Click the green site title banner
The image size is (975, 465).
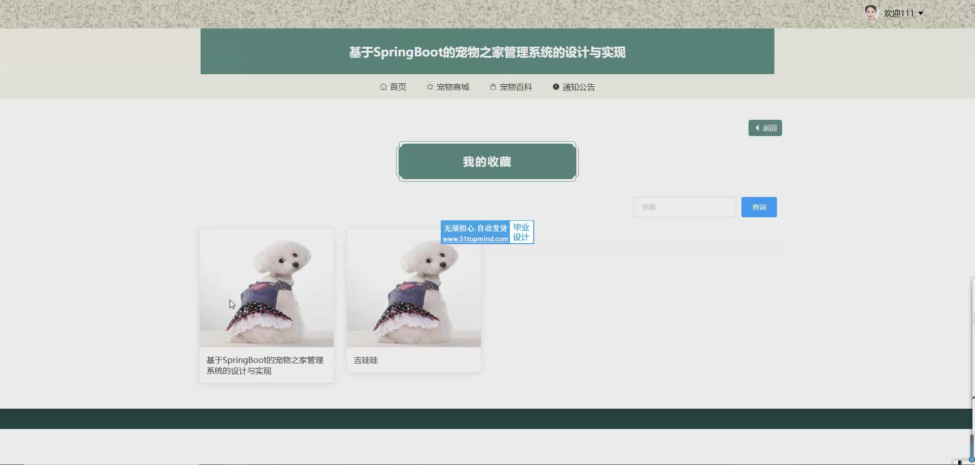(x=487, y=52)
